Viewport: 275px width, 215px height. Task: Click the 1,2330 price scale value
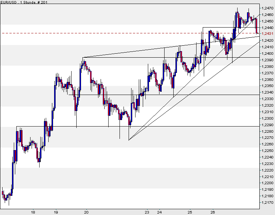click(267, 99)
